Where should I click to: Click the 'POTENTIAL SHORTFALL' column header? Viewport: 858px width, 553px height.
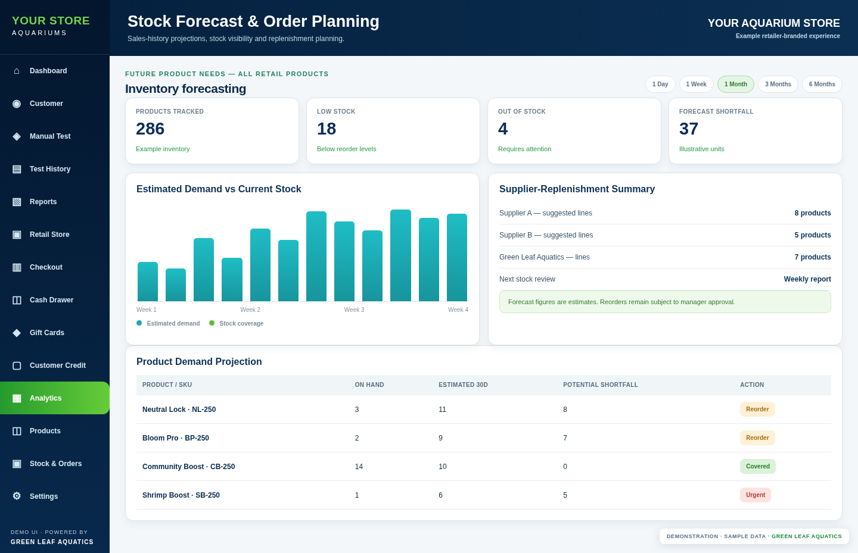(601, 385)
